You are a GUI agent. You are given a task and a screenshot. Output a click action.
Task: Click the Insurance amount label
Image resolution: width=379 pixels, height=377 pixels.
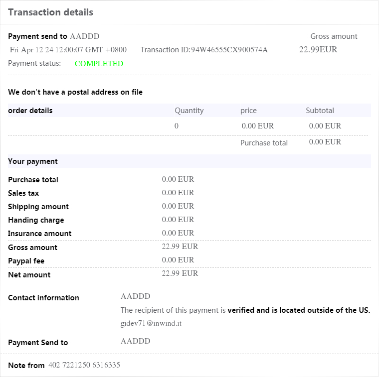40,234
